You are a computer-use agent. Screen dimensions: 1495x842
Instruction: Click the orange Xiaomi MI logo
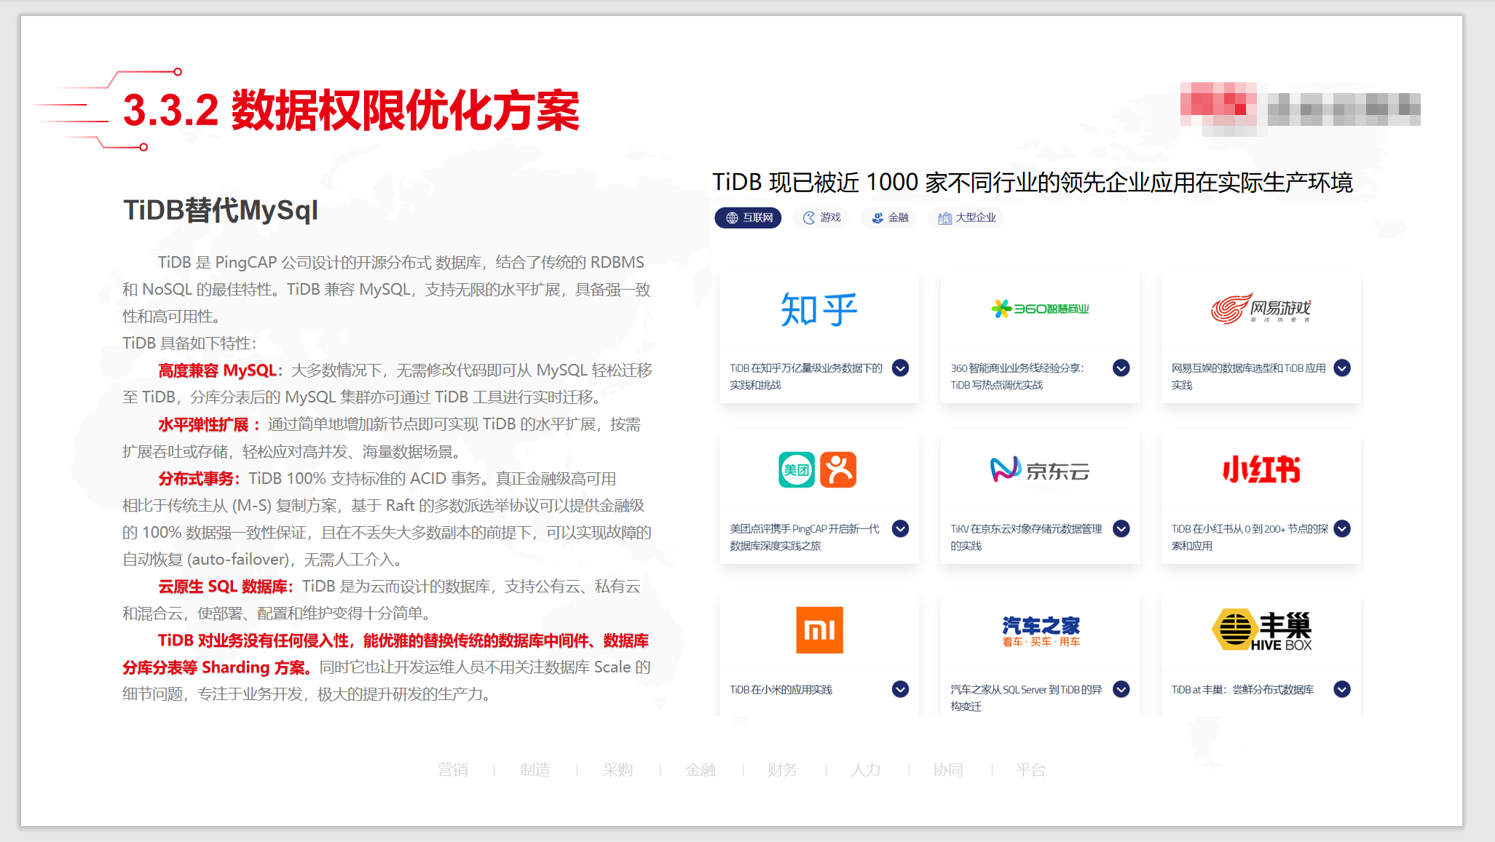click(x=819, y=630)
